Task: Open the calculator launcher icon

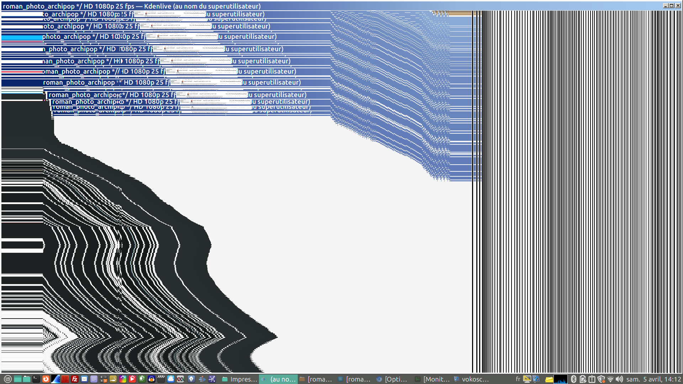Action: pos(104,379)
